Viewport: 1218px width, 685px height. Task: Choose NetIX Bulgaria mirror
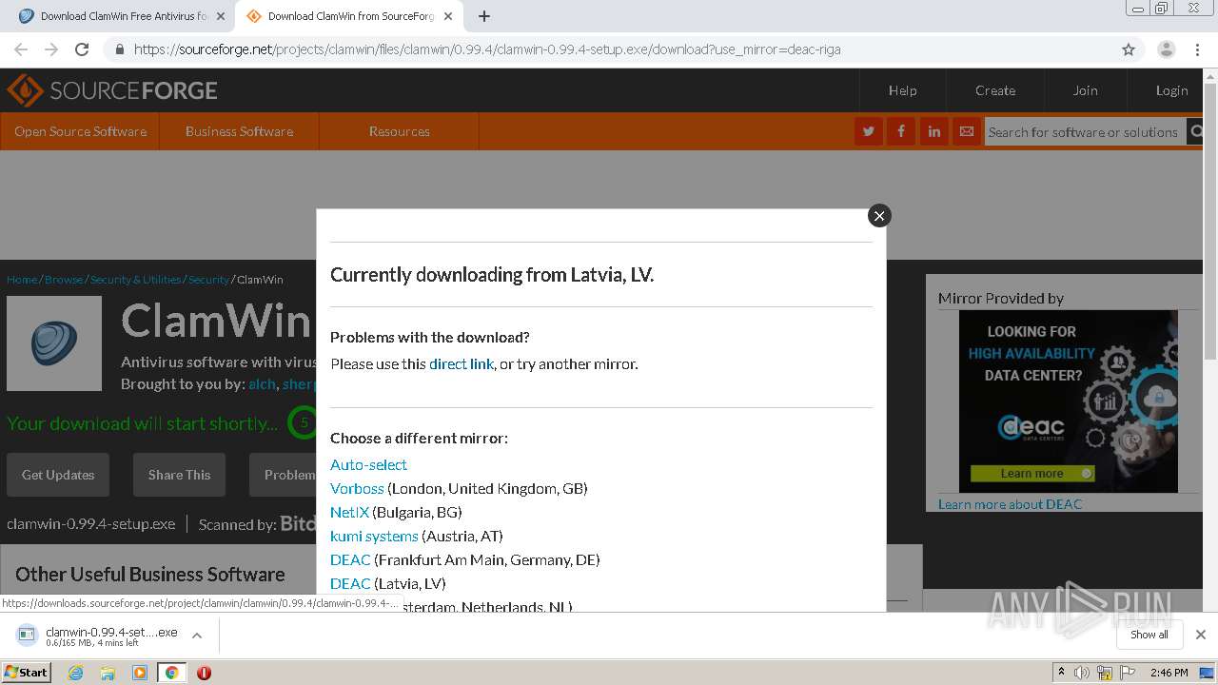pyautogui.click(x=349, y=512)
